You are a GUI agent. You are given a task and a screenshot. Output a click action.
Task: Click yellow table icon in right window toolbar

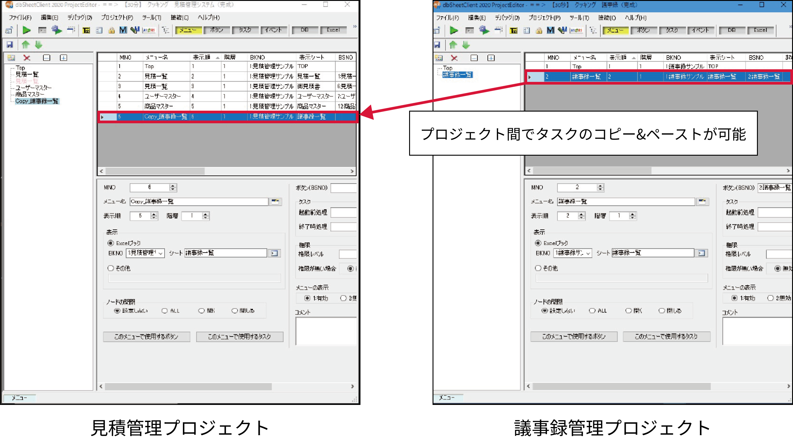coord(513,30)
